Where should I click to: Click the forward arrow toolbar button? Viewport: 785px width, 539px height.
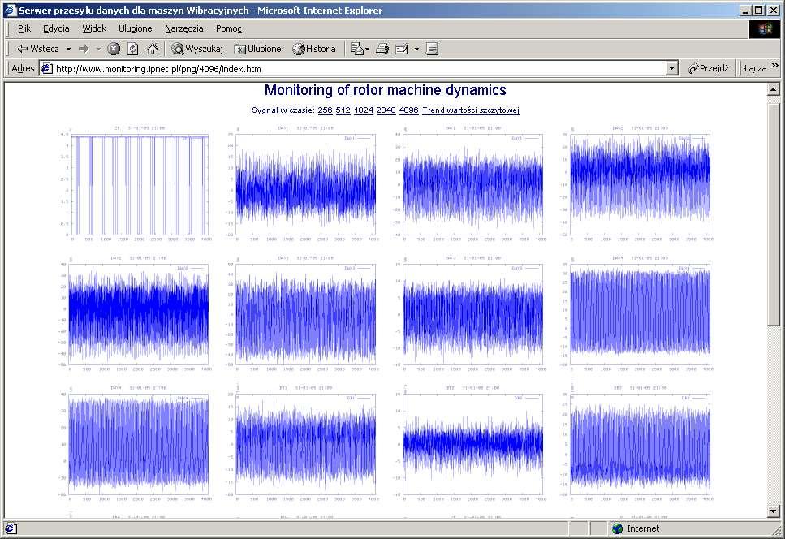point(84,49)
